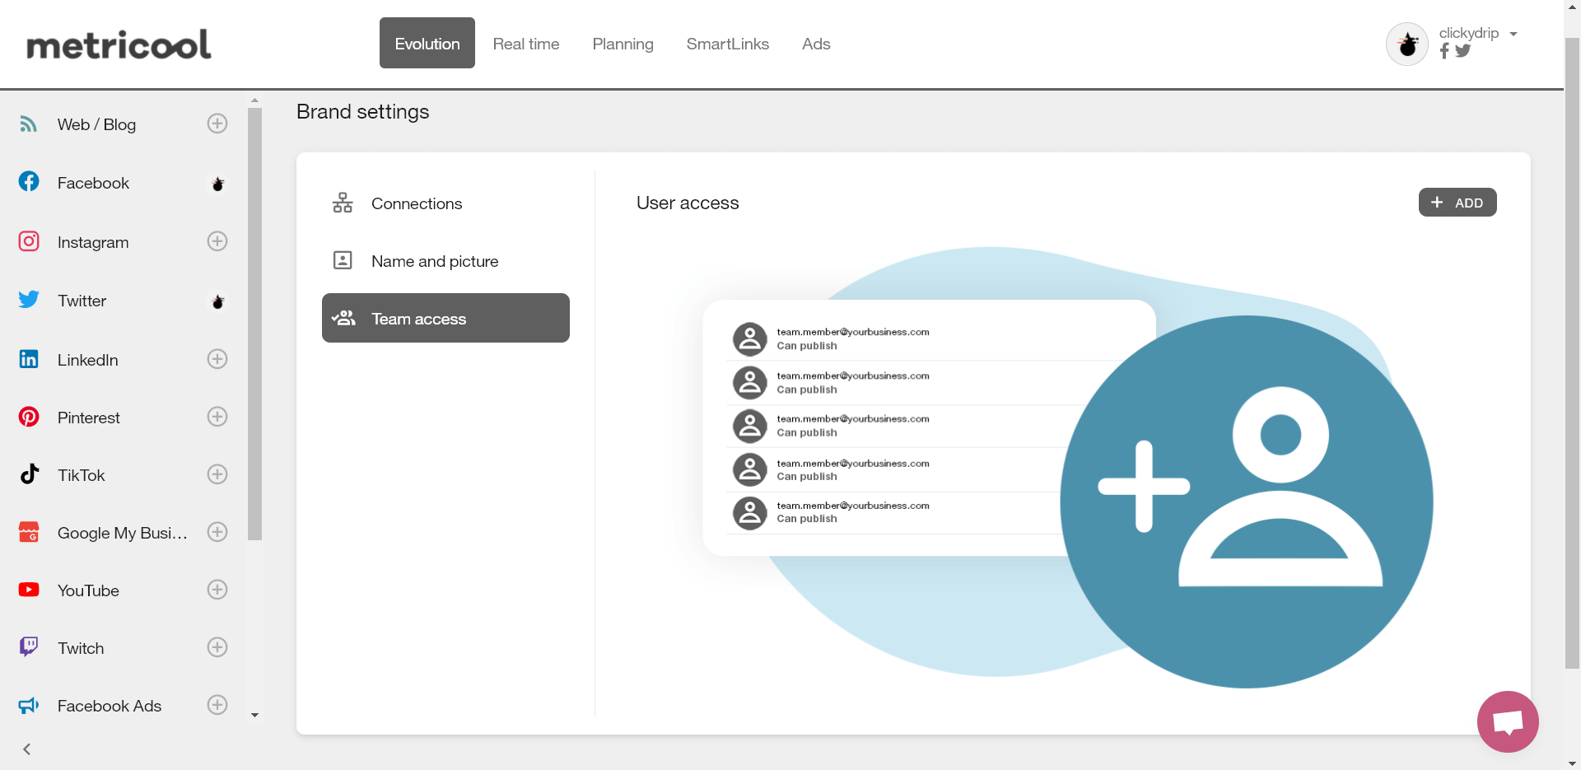Click the sidebar scroll down arrow
The image size is (1581, 770).
pos(254,715)
